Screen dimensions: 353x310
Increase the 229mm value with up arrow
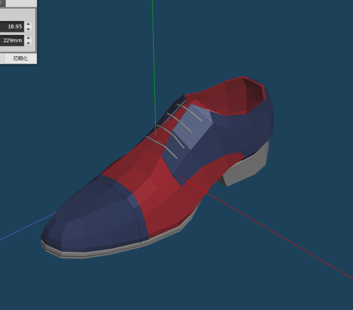[28, 38]
